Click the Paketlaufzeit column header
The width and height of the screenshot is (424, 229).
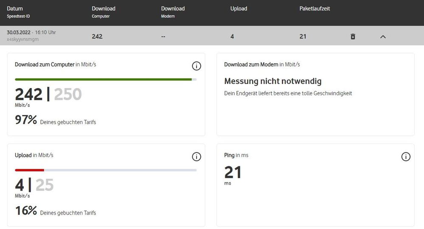click(x=314, y=8)
